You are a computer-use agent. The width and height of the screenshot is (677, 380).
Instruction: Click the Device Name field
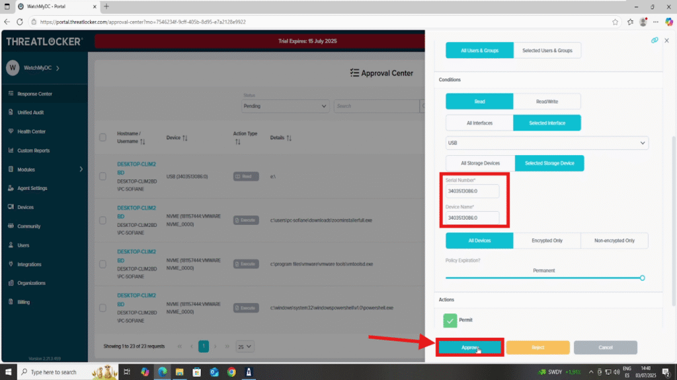[472, 218]
